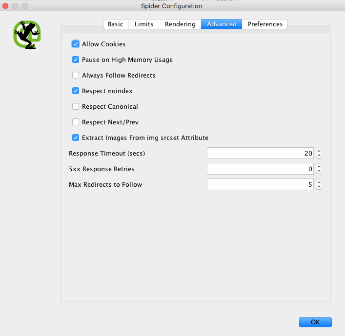
Task: Open the Limits tab
Action: click(x=144, y=24)
